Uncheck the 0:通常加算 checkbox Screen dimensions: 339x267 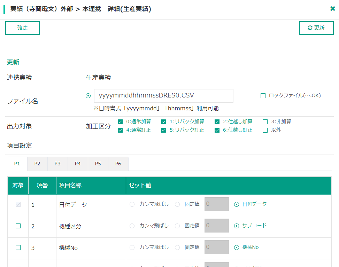[120, 122]
